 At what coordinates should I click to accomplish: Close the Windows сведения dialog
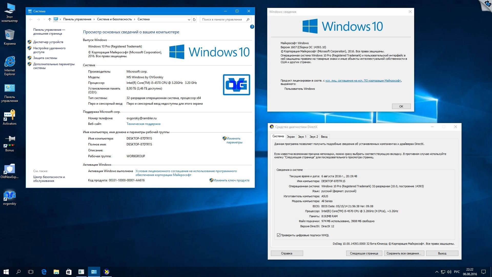(410, 12)
